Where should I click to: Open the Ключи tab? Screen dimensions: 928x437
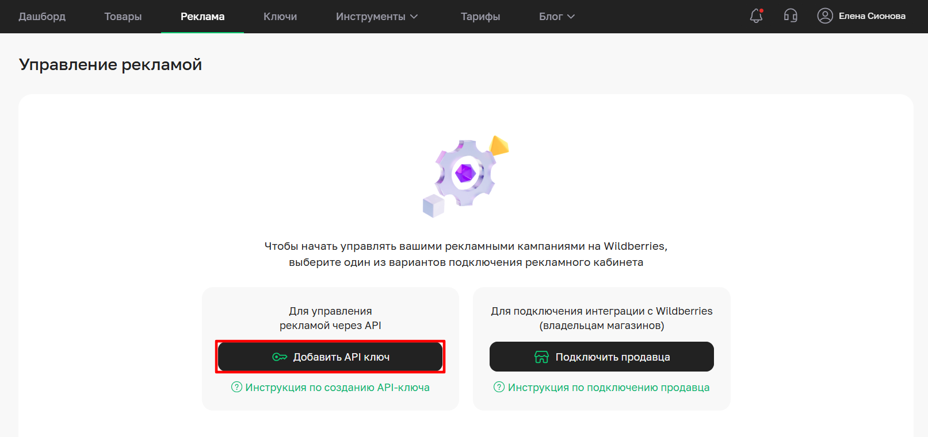(280, 17)
